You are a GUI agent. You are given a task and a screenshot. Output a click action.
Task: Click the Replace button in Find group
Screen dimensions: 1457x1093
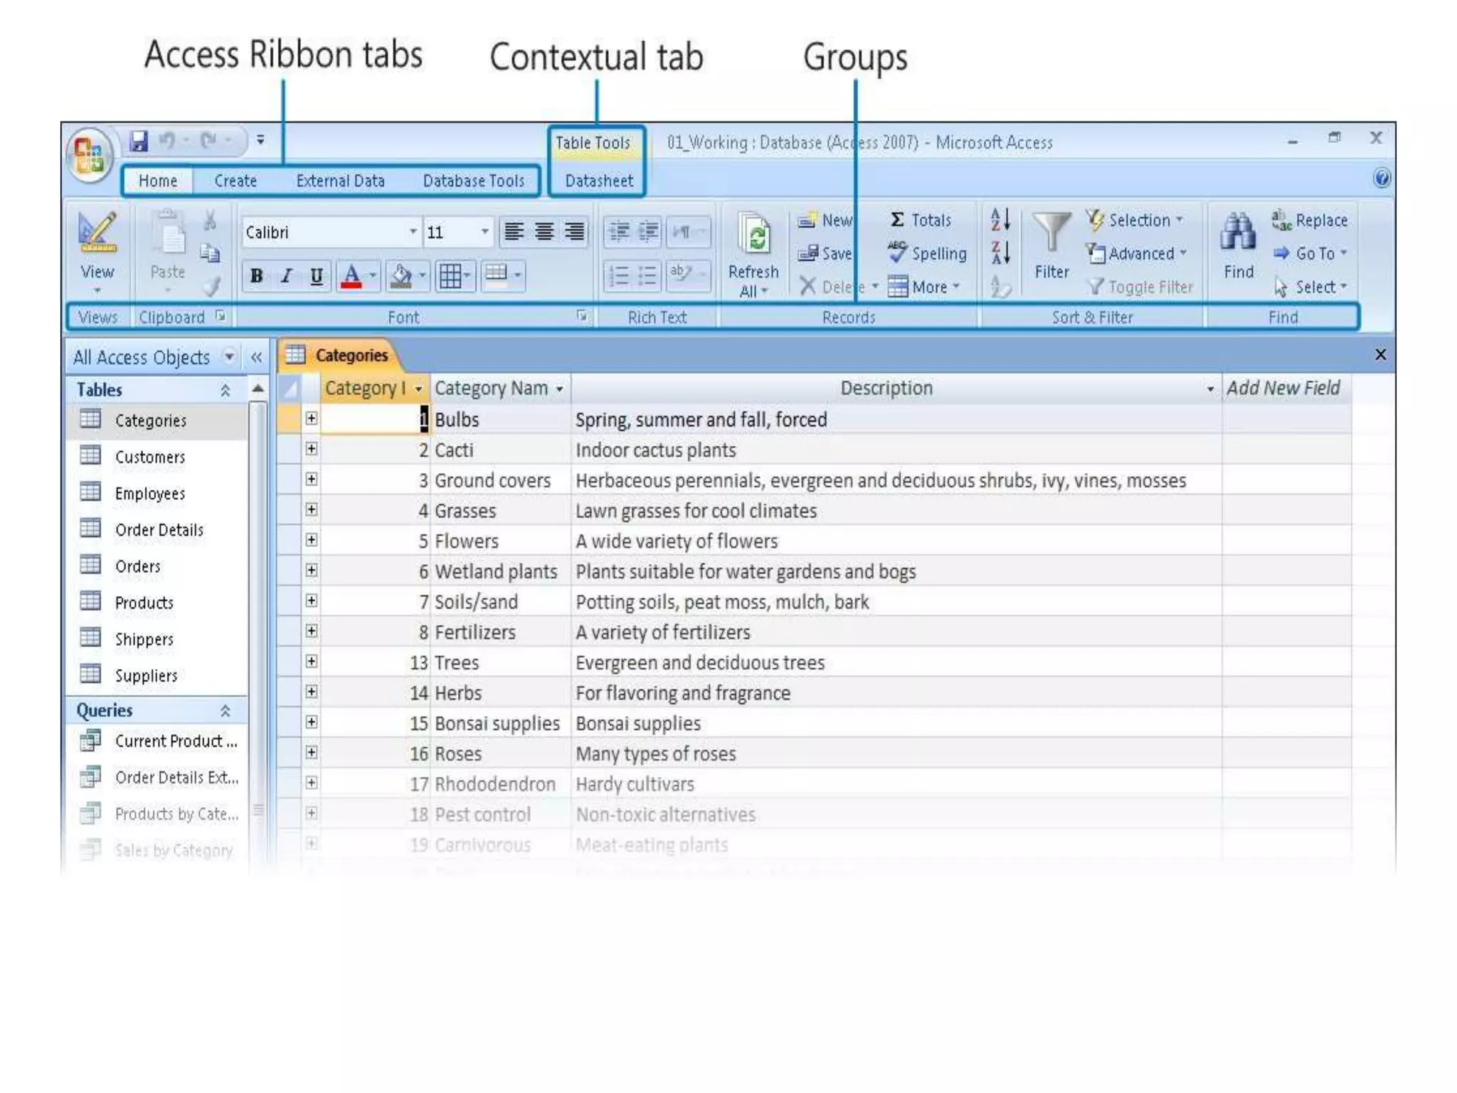pyautogui.click(x=1310, y=220)
